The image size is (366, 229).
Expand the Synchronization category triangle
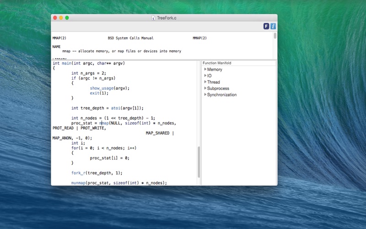pyautogui.click(x=205, y=94)
